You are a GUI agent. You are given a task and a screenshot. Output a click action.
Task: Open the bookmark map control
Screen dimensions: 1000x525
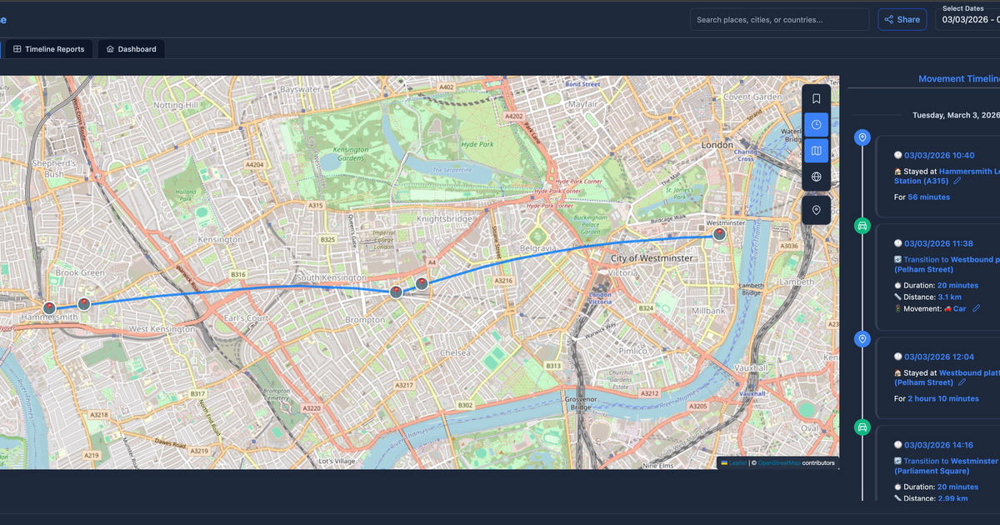coord(817,98)
